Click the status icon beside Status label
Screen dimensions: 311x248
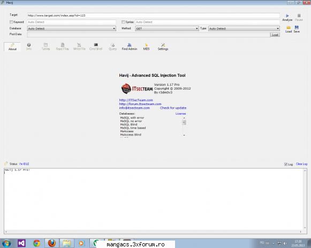[x=6, y=164]
